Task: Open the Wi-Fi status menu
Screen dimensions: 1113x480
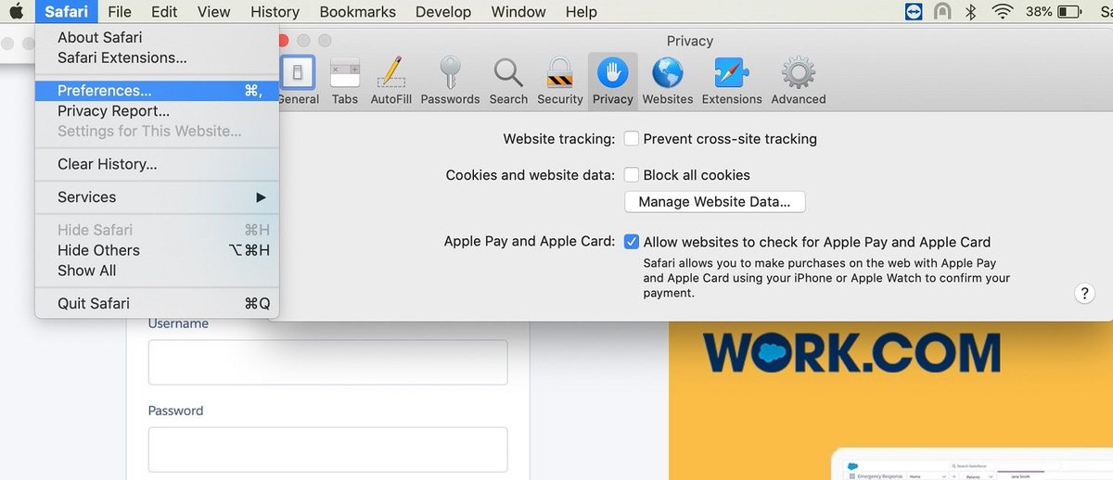Action: click(1001, 11)
